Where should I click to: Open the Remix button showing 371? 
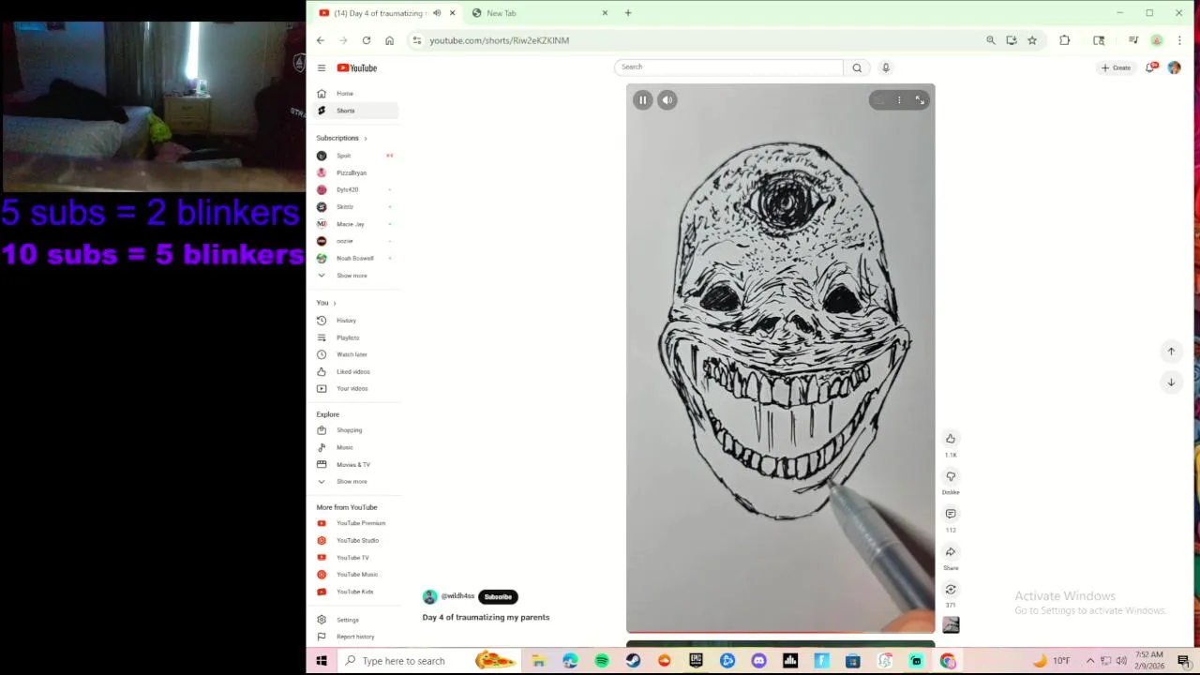coord(951,590)
